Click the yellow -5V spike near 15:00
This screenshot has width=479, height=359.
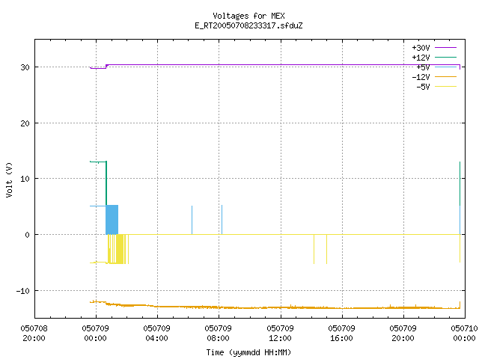pos(326,249)
